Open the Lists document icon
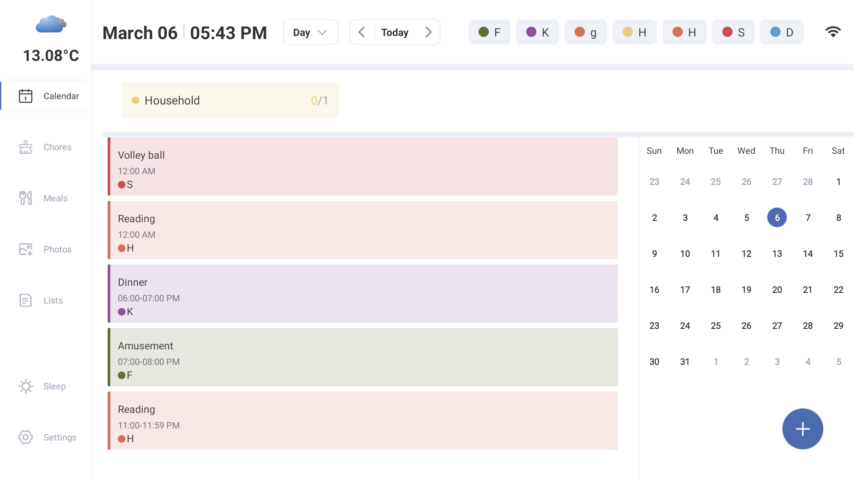Image resolution: width=854 pixels, height=480 pixels. [25, 300]
